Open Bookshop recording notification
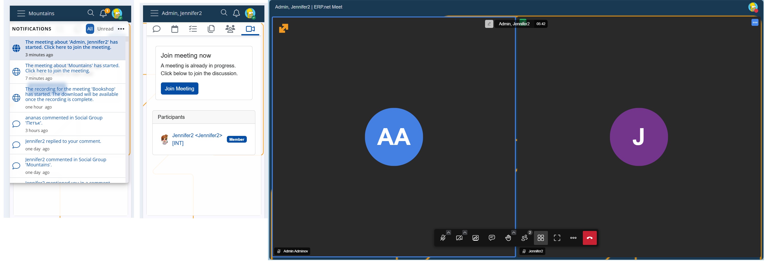Image resolution: width=774 pixels, height=263 pixels. pos(68,98)
